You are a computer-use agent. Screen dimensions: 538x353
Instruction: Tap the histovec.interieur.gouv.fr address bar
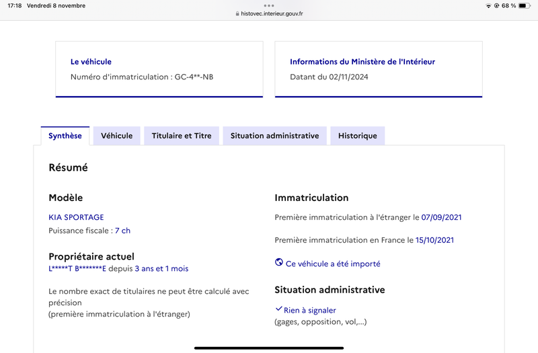pyautogui.click(x=270, y=13)
